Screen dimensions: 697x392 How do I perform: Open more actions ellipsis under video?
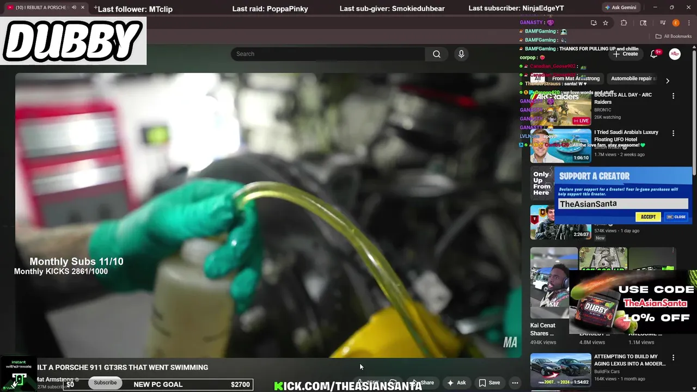[x=515, y=383]
